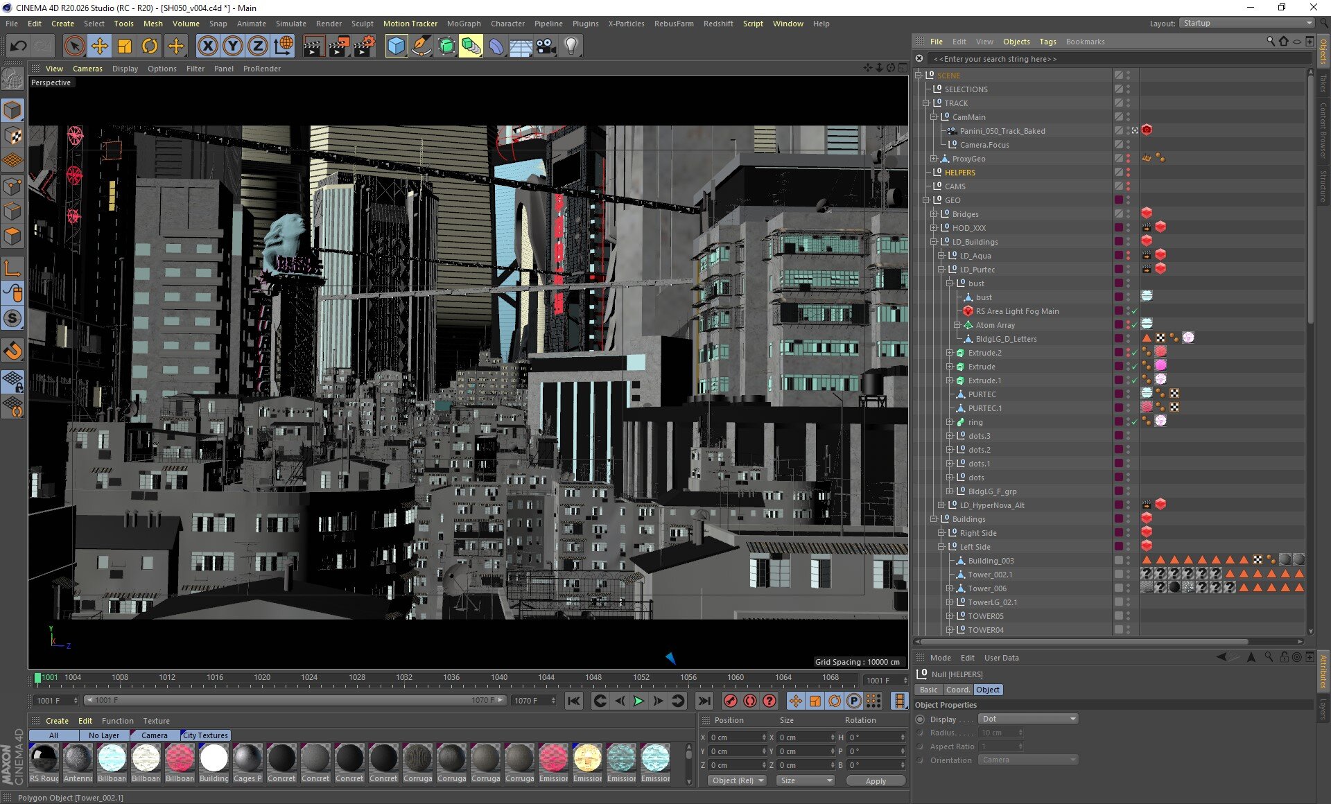Select the Object tab in Attributes

click(987, 690)
